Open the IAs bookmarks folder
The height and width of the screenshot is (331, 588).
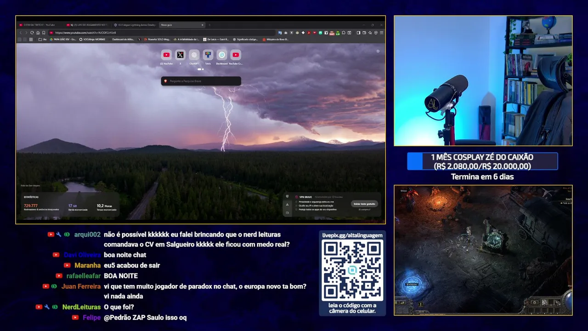[42, 40]
